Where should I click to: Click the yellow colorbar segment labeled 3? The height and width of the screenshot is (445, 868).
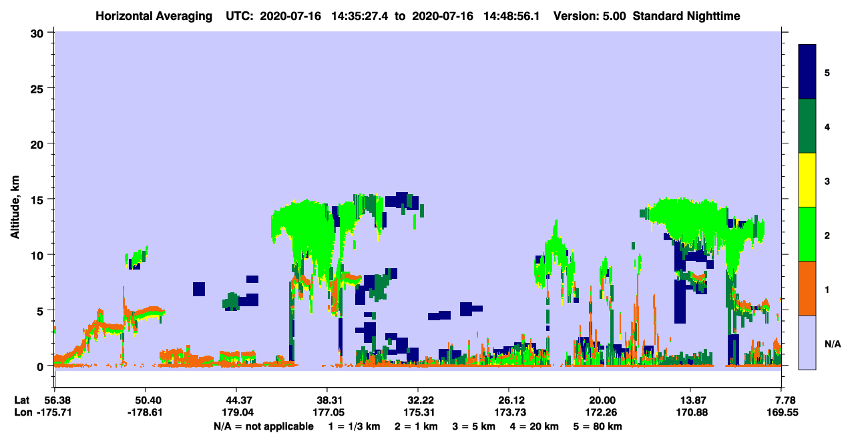tap(807, 180)
